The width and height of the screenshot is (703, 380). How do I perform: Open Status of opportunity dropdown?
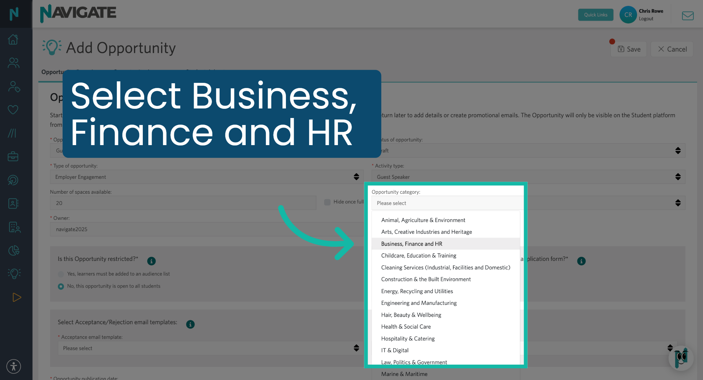tap(528, 151)
